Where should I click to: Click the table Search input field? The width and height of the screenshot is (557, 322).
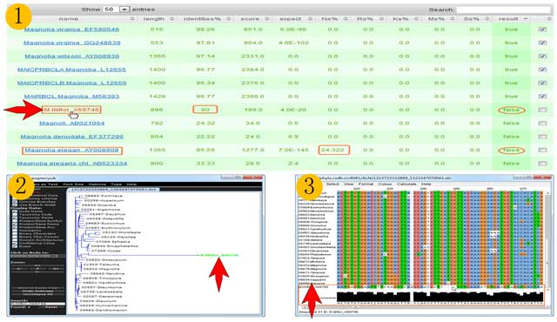click(x=503, y=10)
